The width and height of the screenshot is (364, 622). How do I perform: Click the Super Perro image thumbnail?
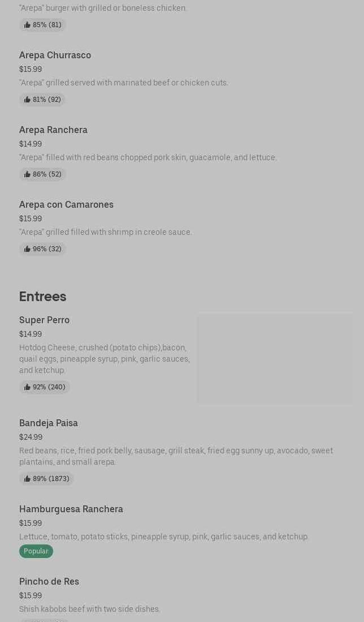[x=275, y=359]
